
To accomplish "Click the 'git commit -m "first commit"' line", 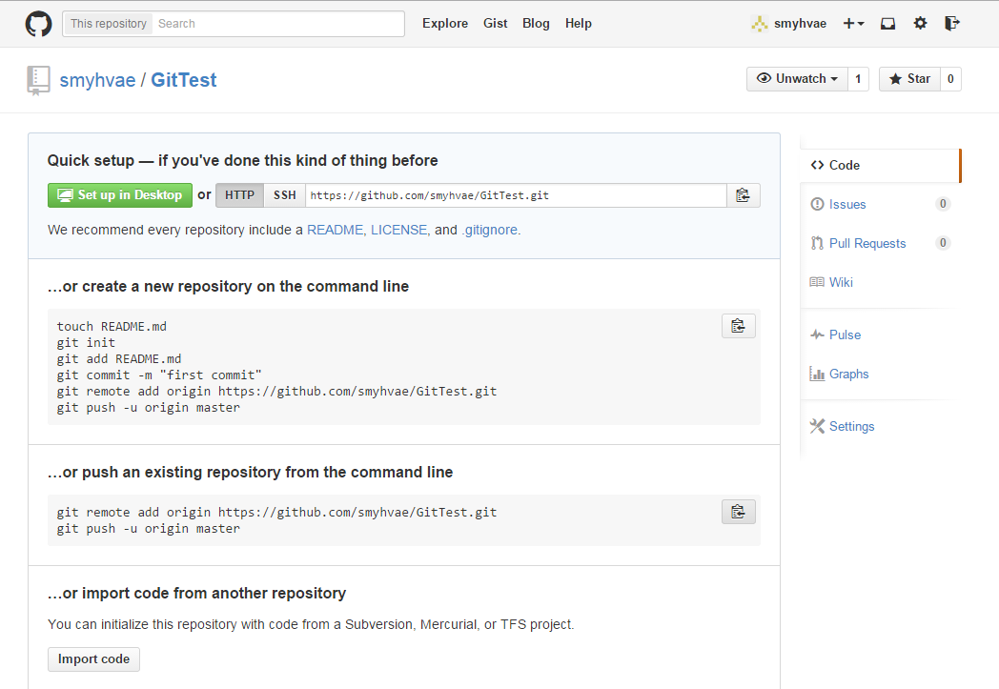I will click(x=159, y=375).
